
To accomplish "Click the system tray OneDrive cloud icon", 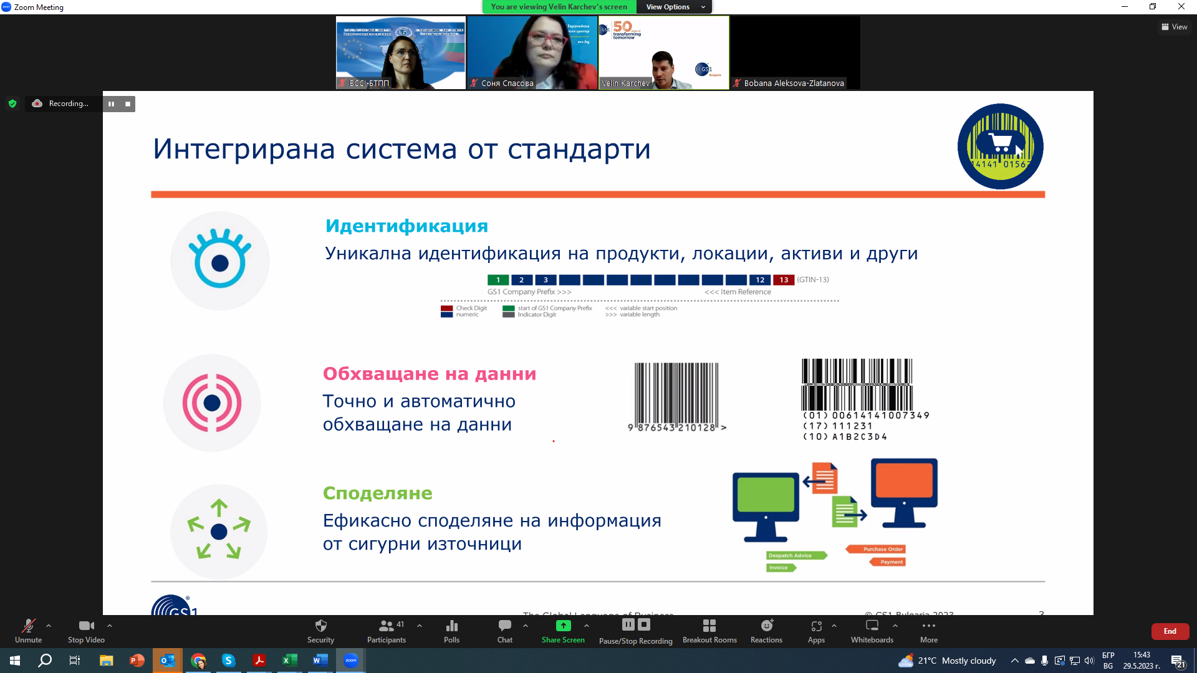I will pos(1030,661).
